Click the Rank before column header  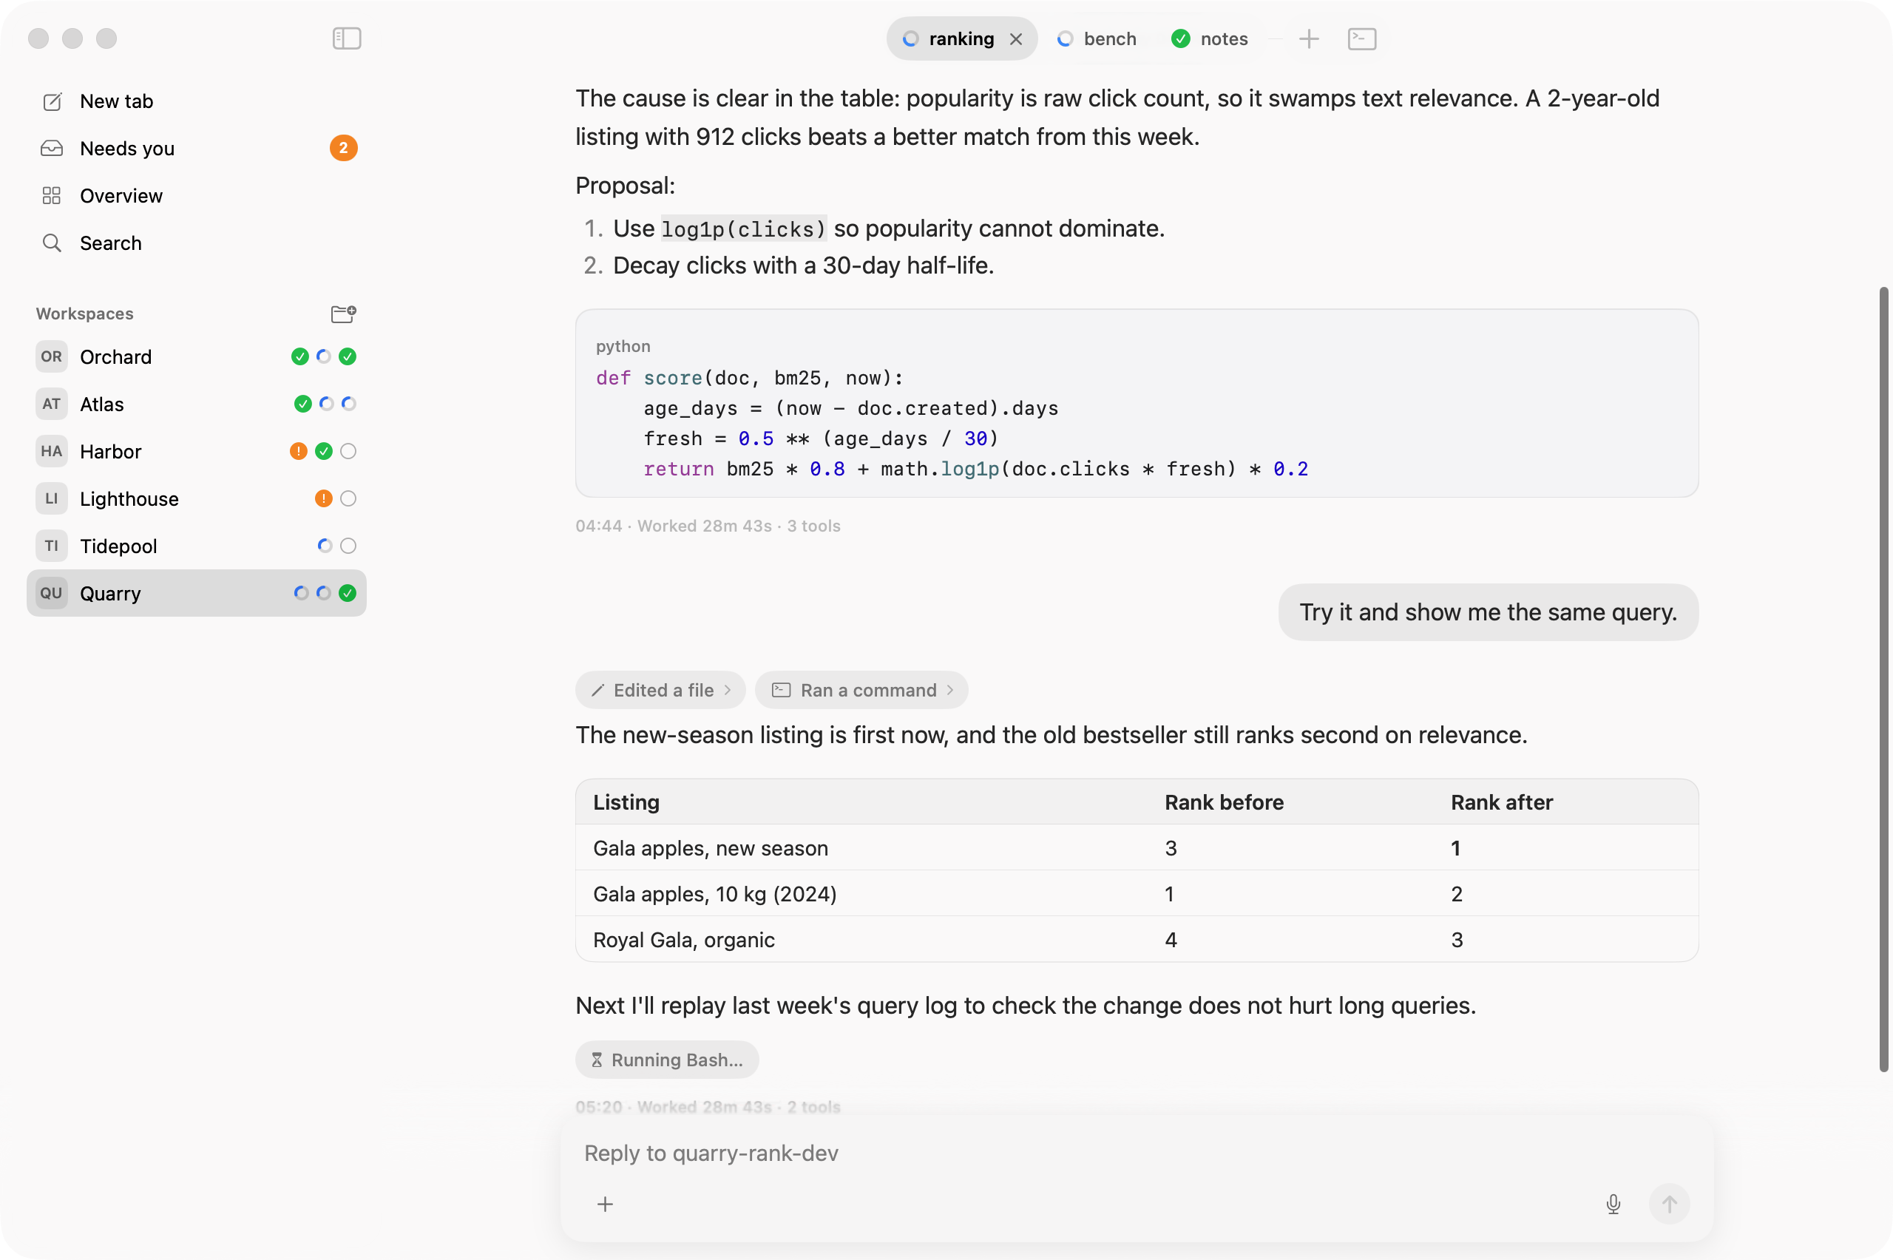(x=1224, y=803)
